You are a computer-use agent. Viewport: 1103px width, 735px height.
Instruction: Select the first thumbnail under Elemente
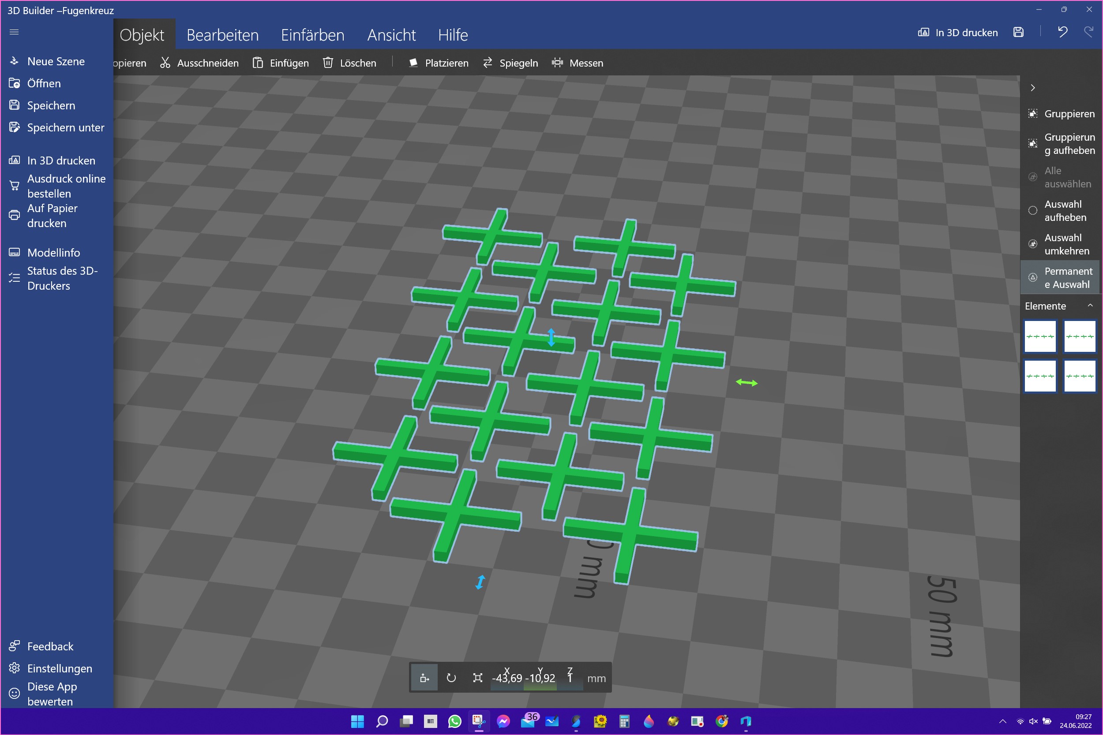1040,336
